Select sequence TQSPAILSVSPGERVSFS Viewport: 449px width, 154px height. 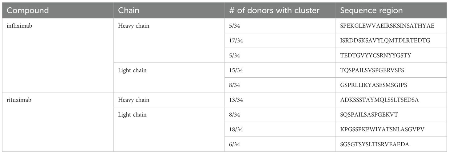(x=372, y=70)
